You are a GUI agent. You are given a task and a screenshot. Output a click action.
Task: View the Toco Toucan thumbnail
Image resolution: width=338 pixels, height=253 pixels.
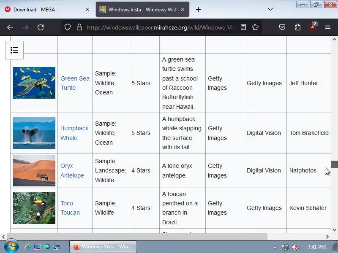coord(34,208)
